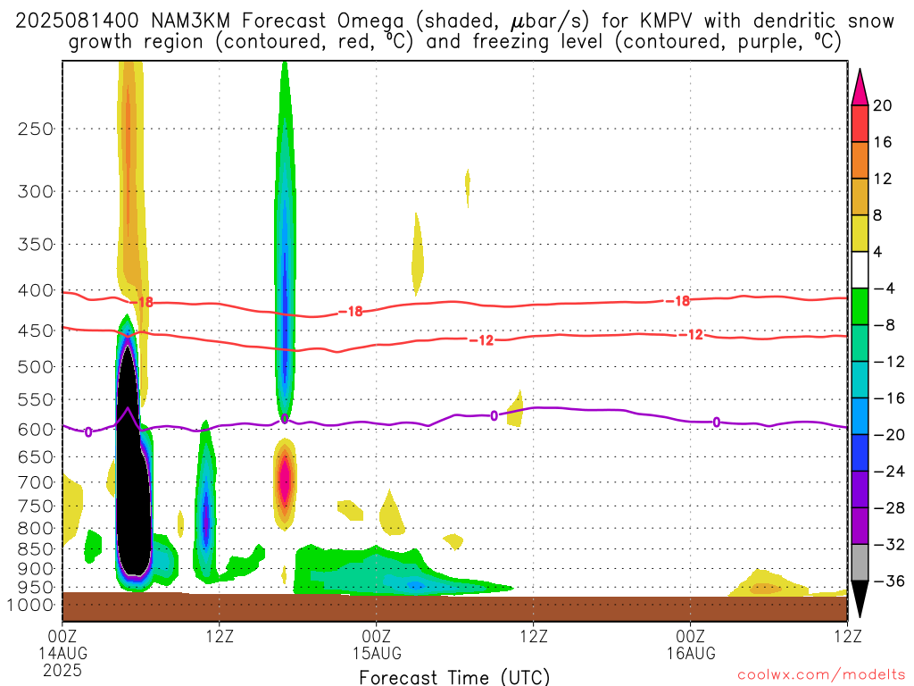
Task: Select the 16 value on the color scale
Action: tap(883, 142)
